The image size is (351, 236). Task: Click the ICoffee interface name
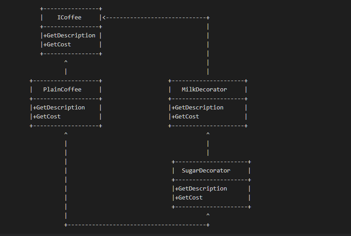(x=69, y=18)
